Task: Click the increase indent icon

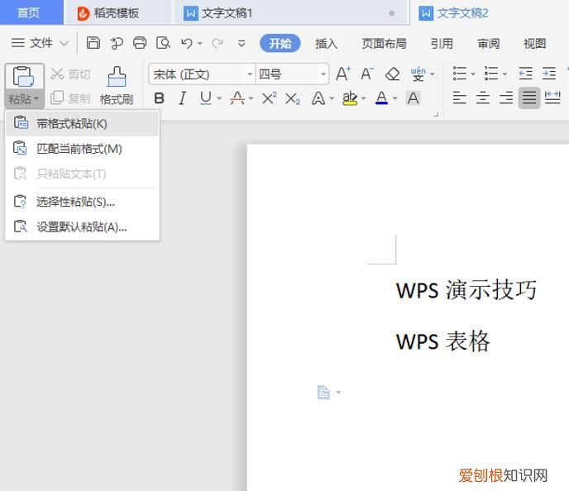Action: [x=549, y=74]
